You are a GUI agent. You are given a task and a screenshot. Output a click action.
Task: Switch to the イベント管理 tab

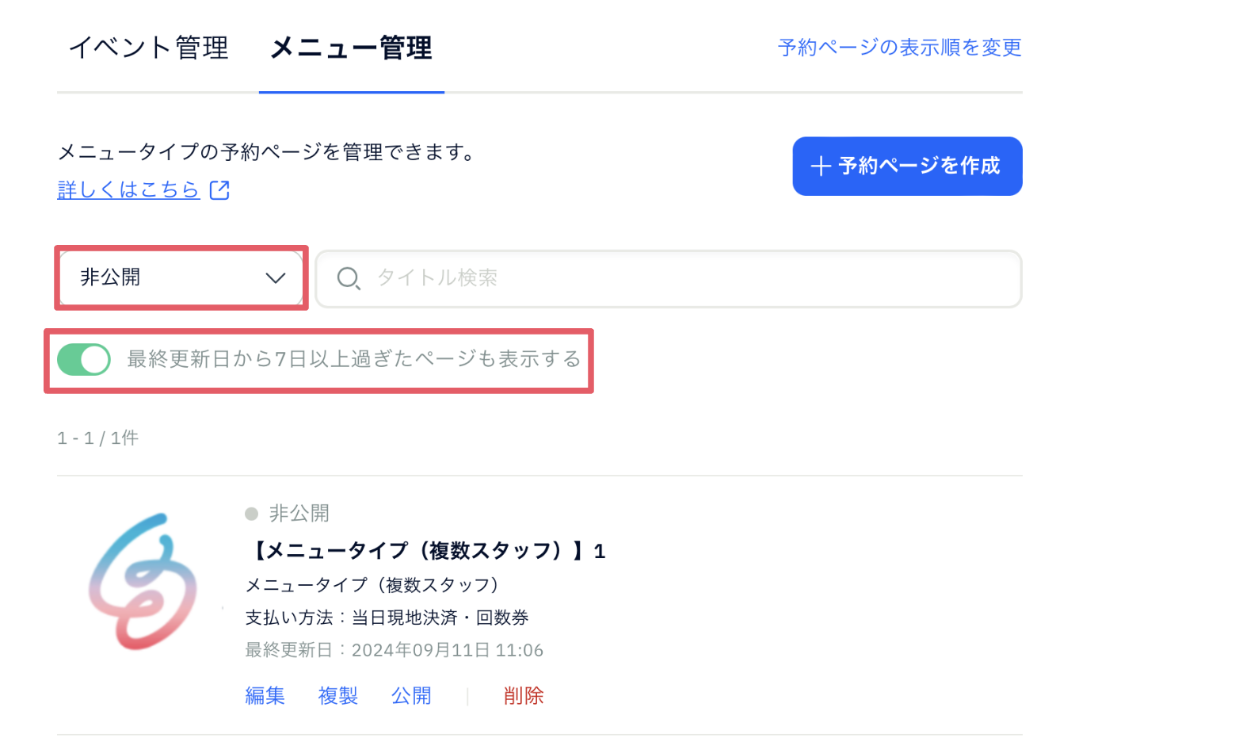(150, 48)
